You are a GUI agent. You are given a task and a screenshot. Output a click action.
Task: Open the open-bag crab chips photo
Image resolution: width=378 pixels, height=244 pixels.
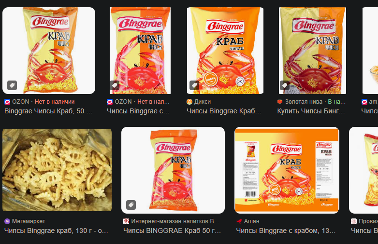pos(57,170)
